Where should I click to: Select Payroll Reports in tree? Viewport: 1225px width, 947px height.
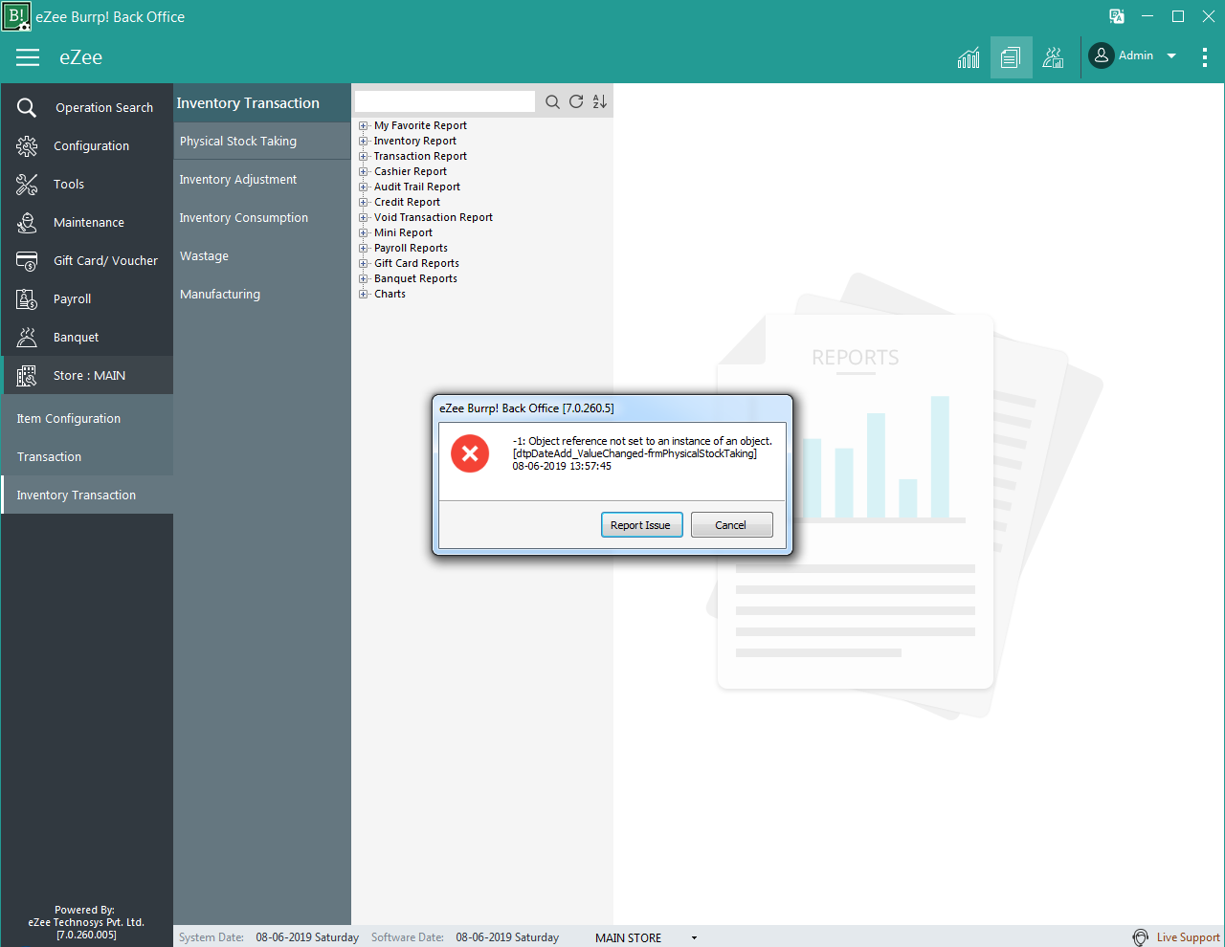[411, 248]
